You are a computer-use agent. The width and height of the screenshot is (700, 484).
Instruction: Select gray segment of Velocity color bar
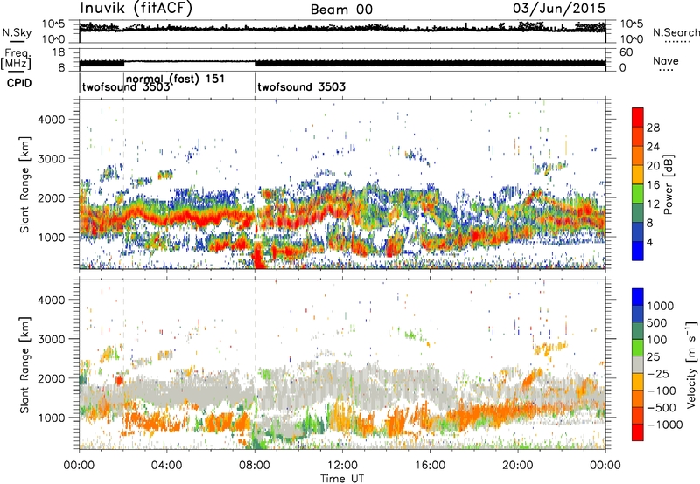(638, 364)
